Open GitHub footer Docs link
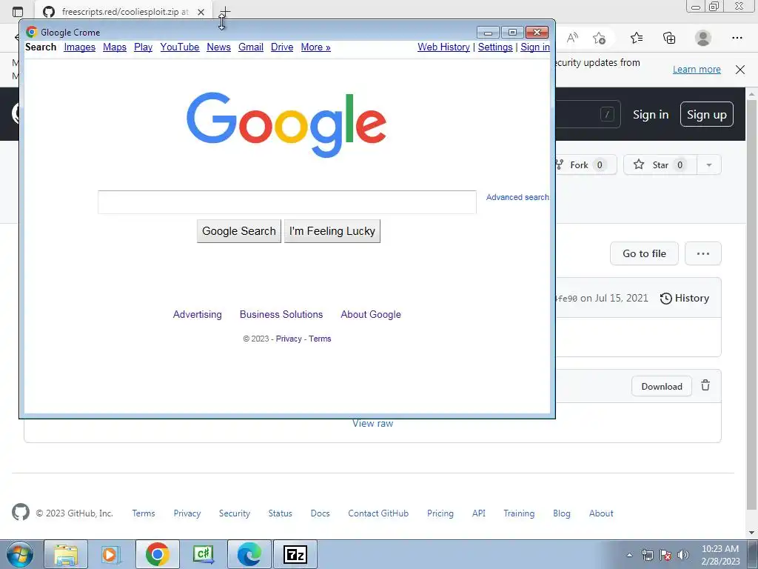The width and height of the screenshot is (758, 569). 320,513
